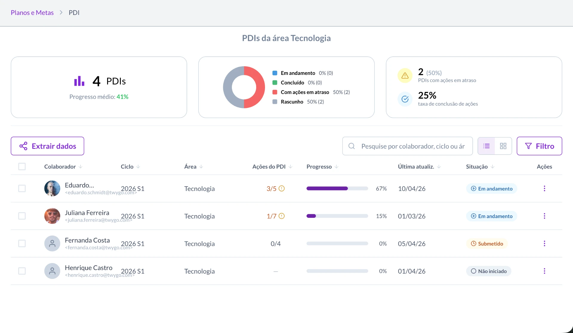
Task: Sort by Colaborador column
Action: (63, 166)
